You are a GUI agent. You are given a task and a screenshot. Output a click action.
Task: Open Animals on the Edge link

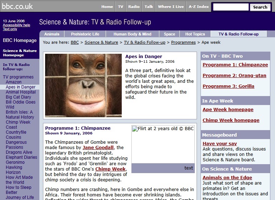pyautogui.click(x=227, y=178)
